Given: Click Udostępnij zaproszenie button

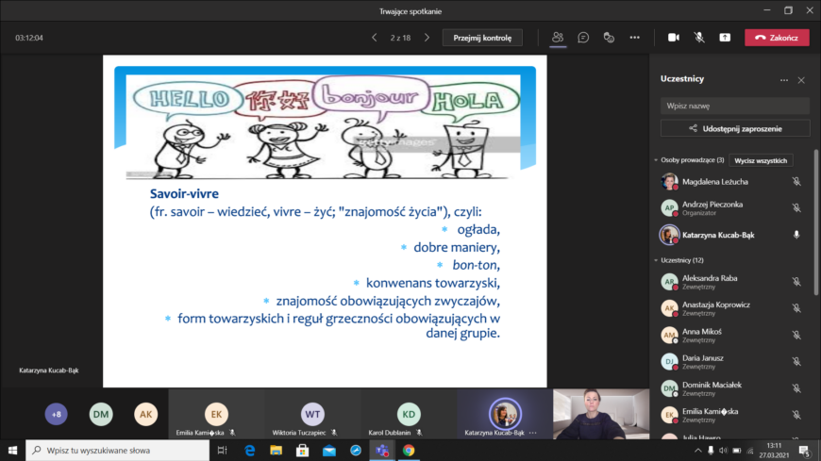Looking at the screenshot, I should (x=735, y=128).
